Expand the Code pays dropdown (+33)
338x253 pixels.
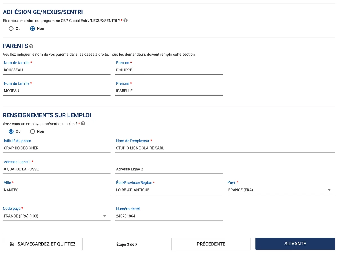click(x=57, y=216)
